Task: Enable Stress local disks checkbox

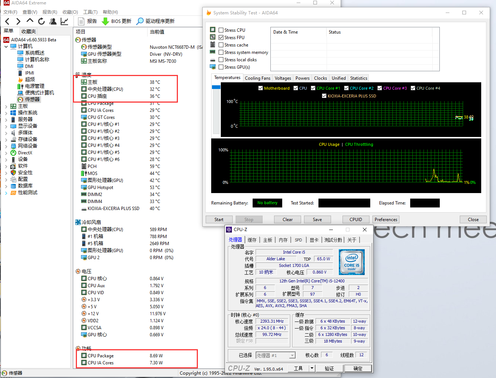Action: pyautogui.click(x=221, y=60)
